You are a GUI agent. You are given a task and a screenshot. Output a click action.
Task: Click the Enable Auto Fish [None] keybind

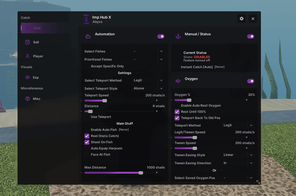point(124,130)
